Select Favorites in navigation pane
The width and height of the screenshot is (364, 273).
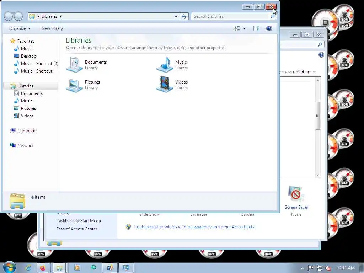[x=26, y=41]
